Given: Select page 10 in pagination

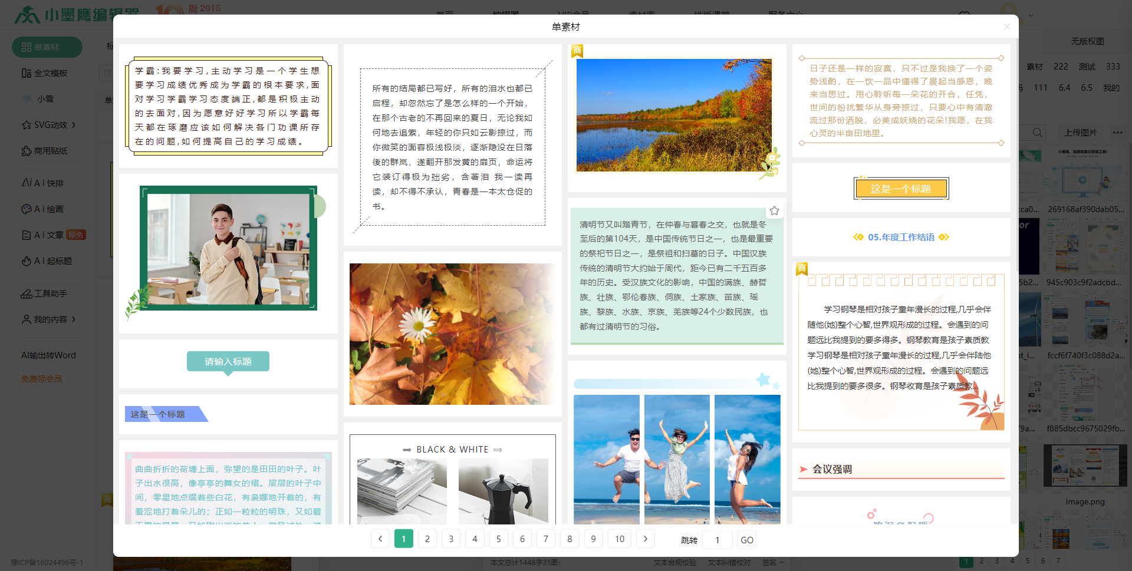Looking at the screenshot, I should point(620,539).
